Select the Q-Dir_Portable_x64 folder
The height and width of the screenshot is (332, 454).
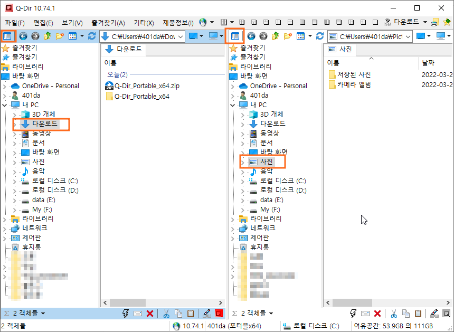click(x=138, y=97)
